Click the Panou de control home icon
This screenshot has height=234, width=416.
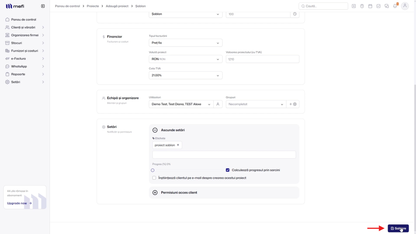[x=7, y=19]
